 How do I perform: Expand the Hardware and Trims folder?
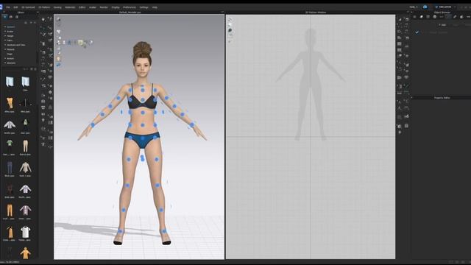pos(5,45)
